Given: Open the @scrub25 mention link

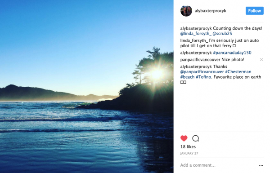Looking at the screenshot, I should [x=222, y=34].
